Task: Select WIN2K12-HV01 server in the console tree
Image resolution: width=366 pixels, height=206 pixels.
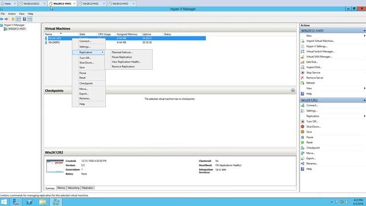Action: click(x=17, y=29)
